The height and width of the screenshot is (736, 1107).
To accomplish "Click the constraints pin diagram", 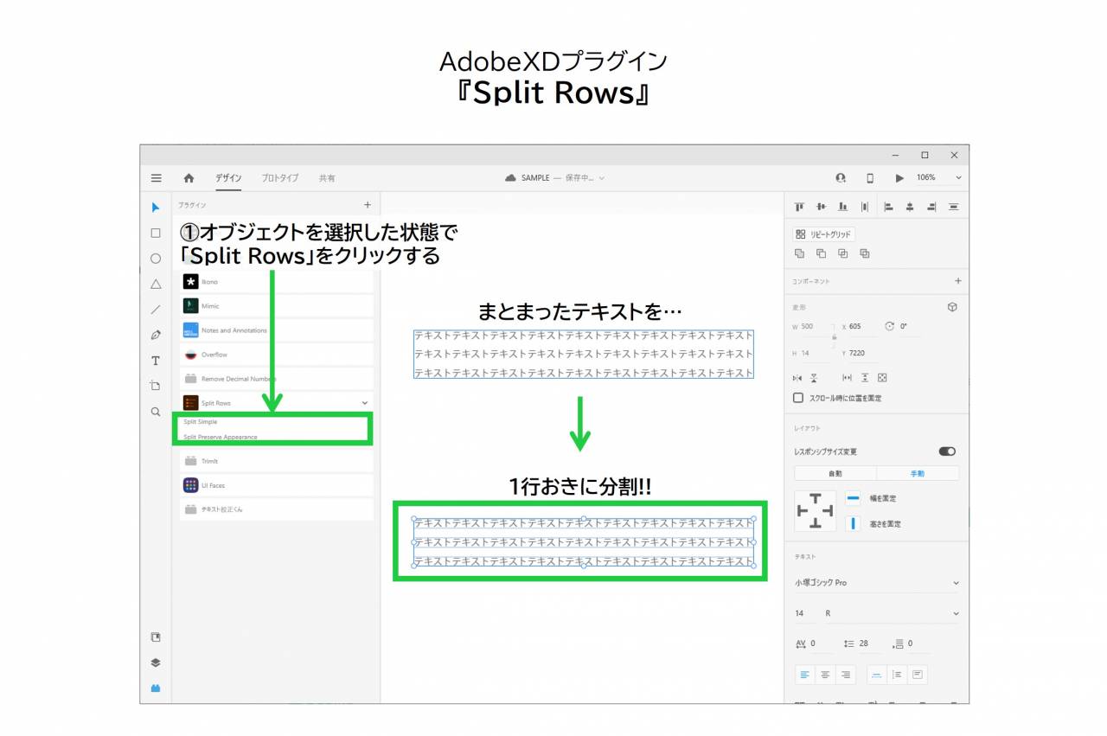I will point(816,511).
